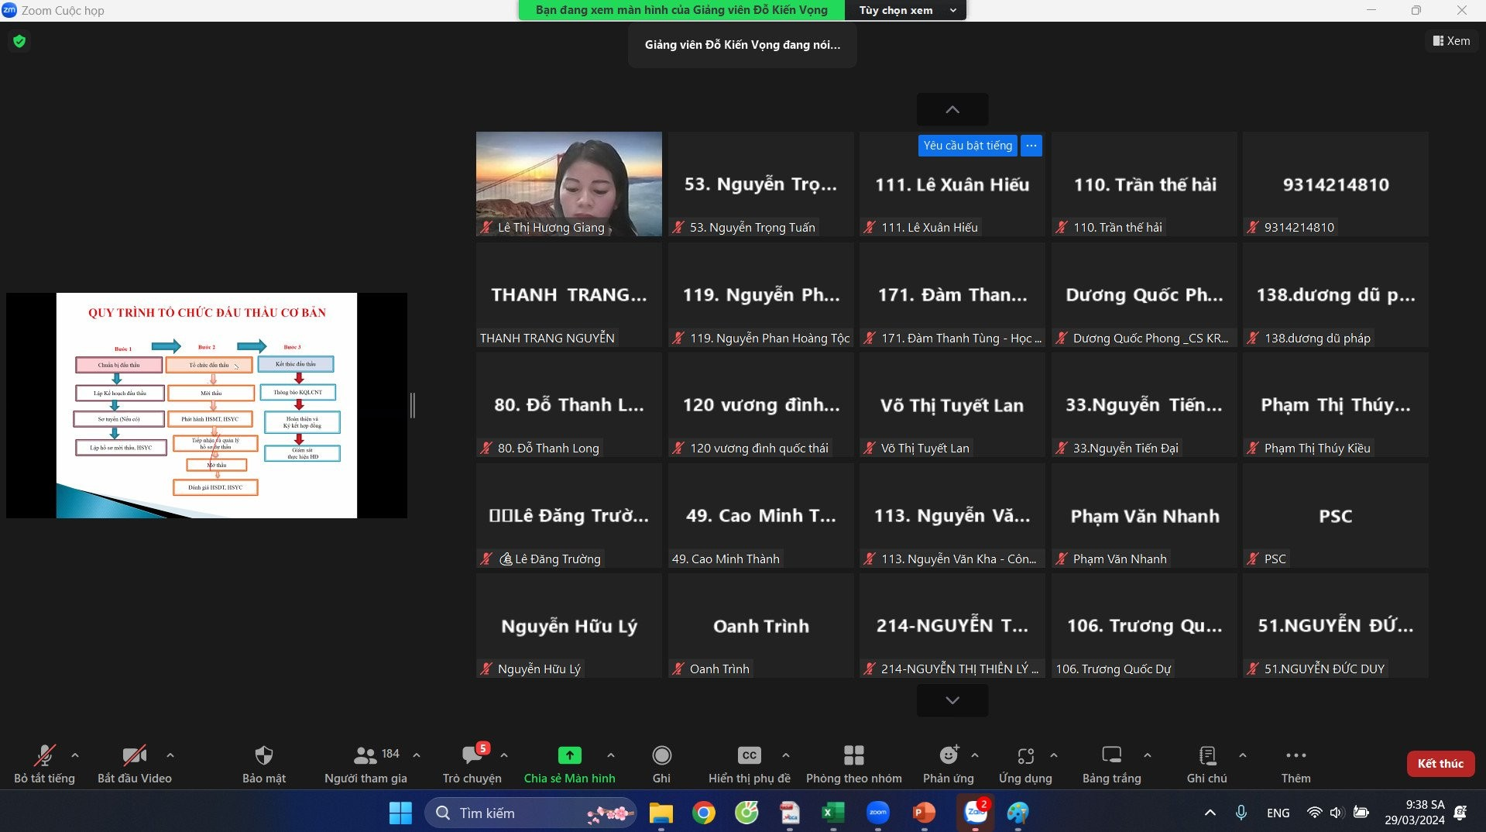This screenshot has width=1486, height=832.
Task: Toggle camera with Bắt đầu Video
Action: [134, 756]
